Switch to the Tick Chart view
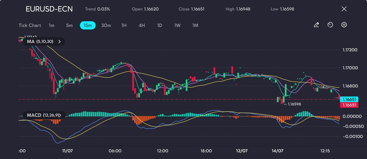 click(30, 25)
